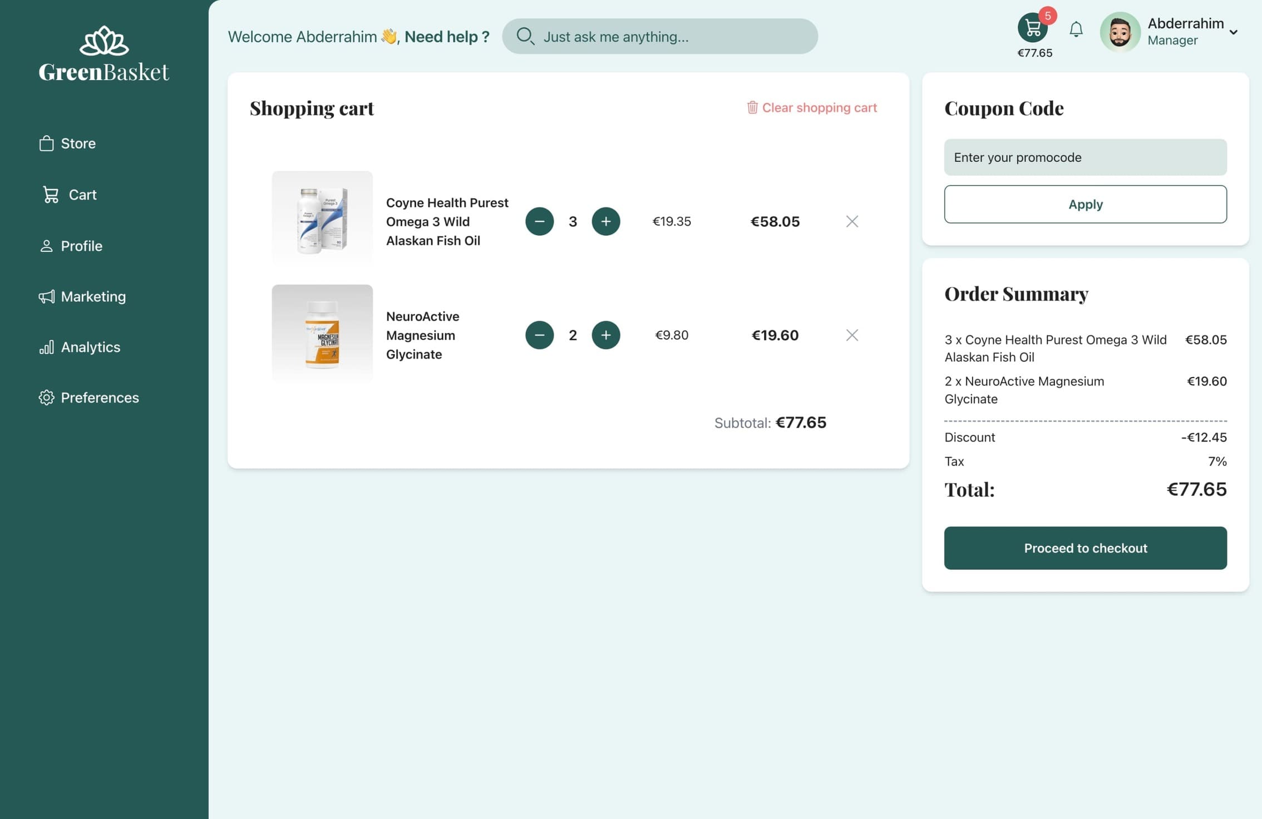Click the promocode input field
This screenshot has height=819, width=1262.
(x=1085, y=157)
